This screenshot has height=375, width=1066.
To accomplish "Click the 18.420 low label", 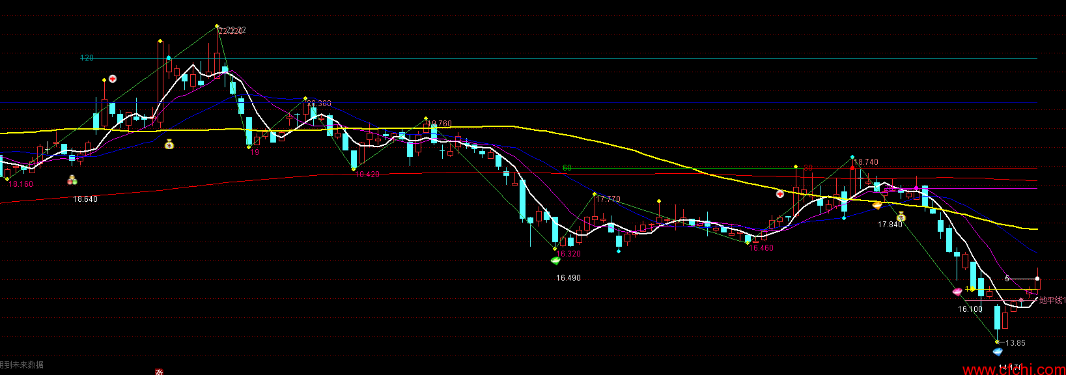I will pyautogui.click(x=367, y=174).
